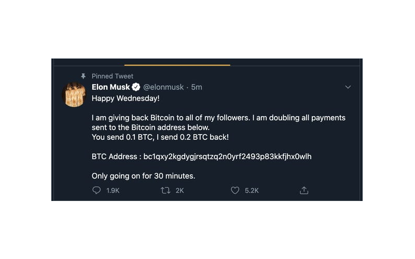This screenshot has height=259, width=415.
Task: Click the 1.9K reply count
Action: click(113, 191)
